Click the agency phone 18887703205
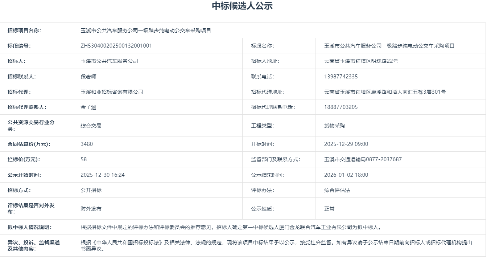Image resolution: width=487 pixels, height=257 pixels. (x=341, y=107)
